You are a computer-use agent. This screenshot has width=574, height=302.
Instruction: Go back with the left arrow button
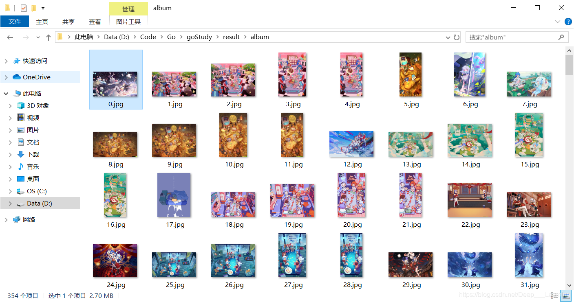[x=10, y=37]
